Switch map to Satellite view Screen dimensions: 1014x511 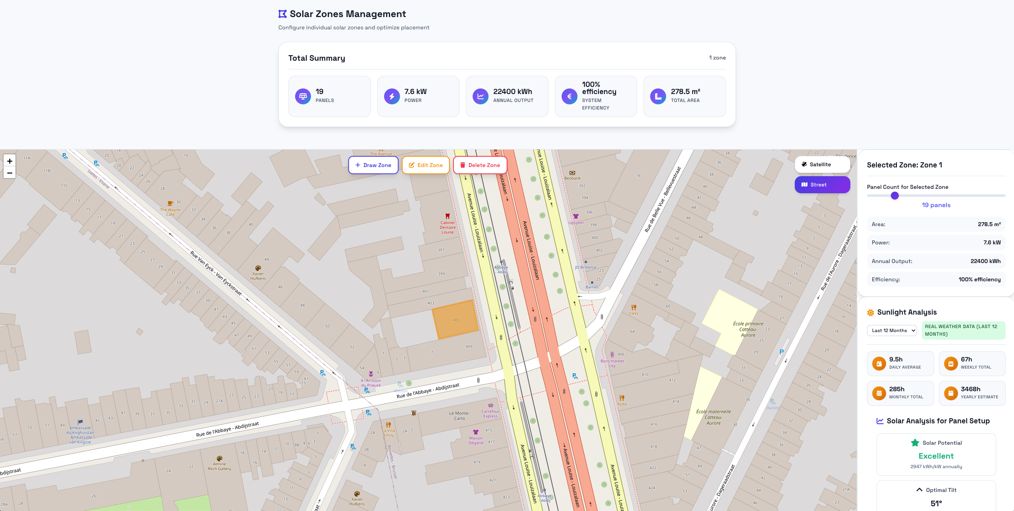[822, 165]
